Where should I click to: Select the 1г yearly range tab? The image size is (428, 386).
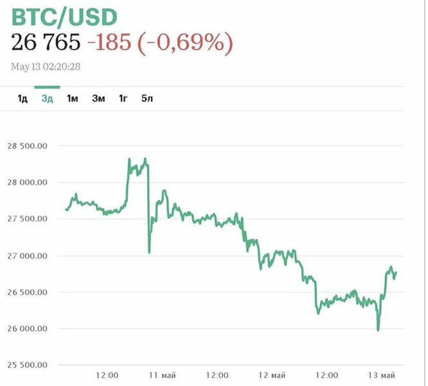pyautogui.click(x=123, y=98)
